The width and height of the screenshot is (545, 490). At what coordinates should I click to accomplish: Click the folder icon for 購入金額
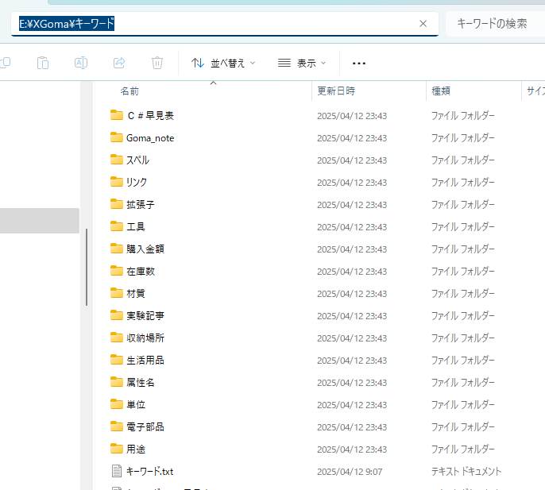tap(117, 249)
